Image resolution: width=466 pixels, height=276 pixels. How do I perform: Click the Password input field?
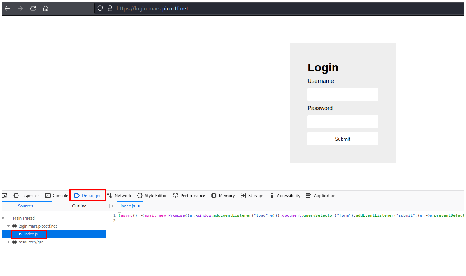(343, 122)
